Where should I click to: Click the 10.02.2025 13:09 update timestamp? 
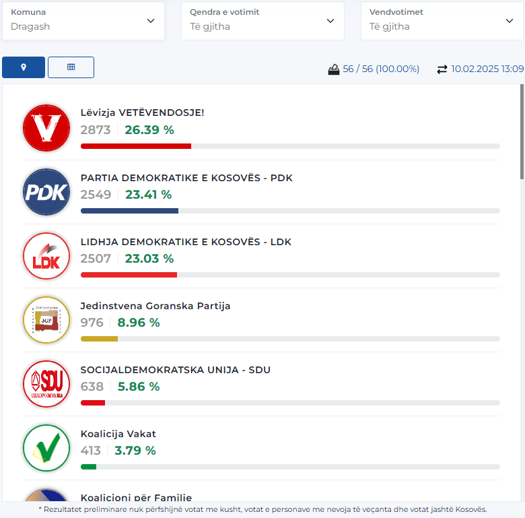(x=487, y=69)
